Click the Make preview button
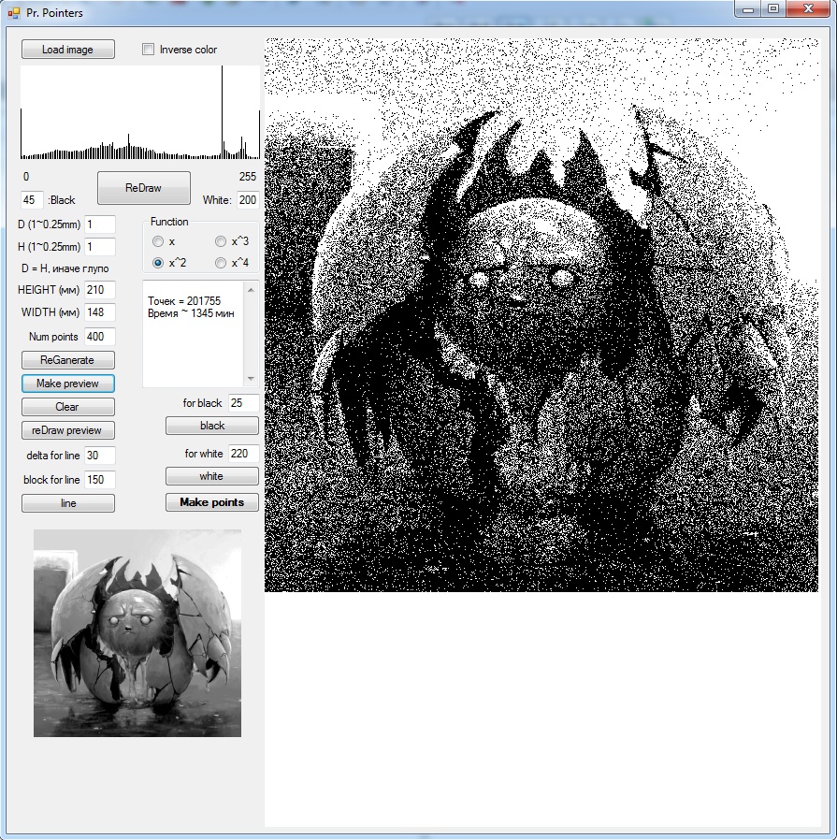The height and width of the screenshot is (840, 837). pyautogui.click(x=68, y=384)
